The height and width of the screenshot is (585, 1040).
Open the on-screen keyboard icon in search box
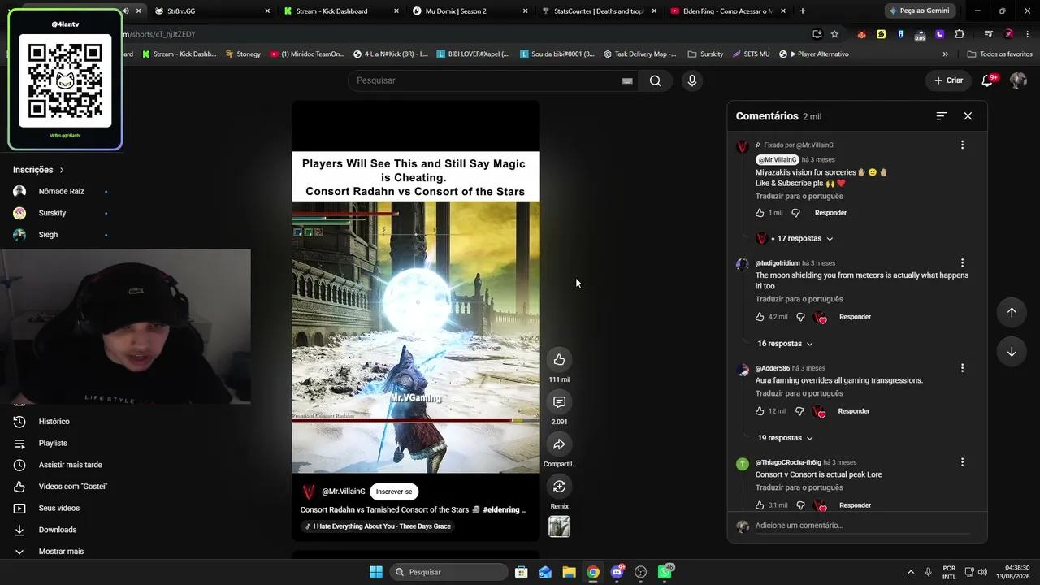click(627, 80)
